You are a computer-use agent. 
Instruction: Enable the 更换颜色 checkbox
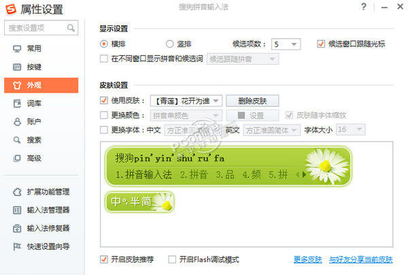[x=104, y=115]
